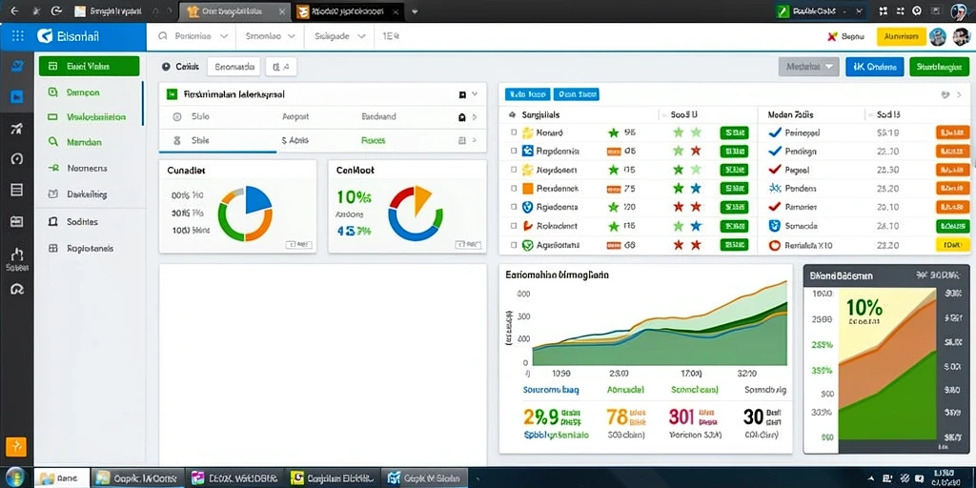This screenshot has height=488, width=976.
Task: Click the browser back arrow
Action: click(x=15, y=11)
